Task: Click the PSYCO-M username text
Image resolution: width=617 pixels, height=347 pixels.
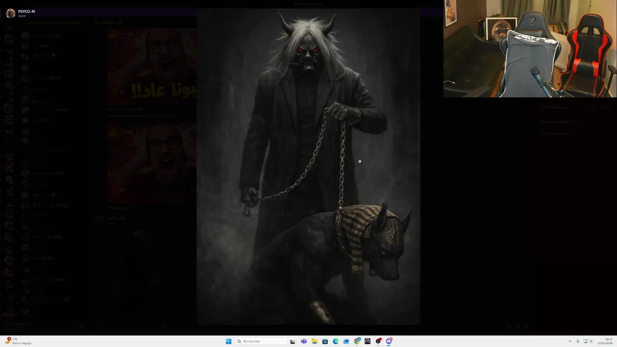Action: [27, 12]
